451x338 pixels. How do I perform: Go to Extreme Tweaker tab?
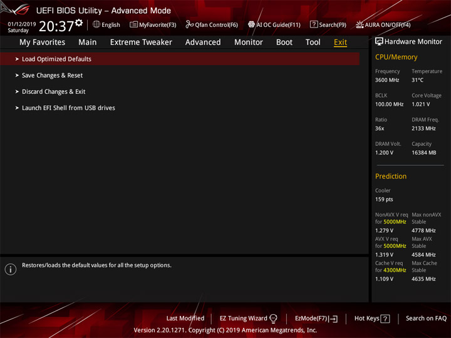(x=141, y=43)
